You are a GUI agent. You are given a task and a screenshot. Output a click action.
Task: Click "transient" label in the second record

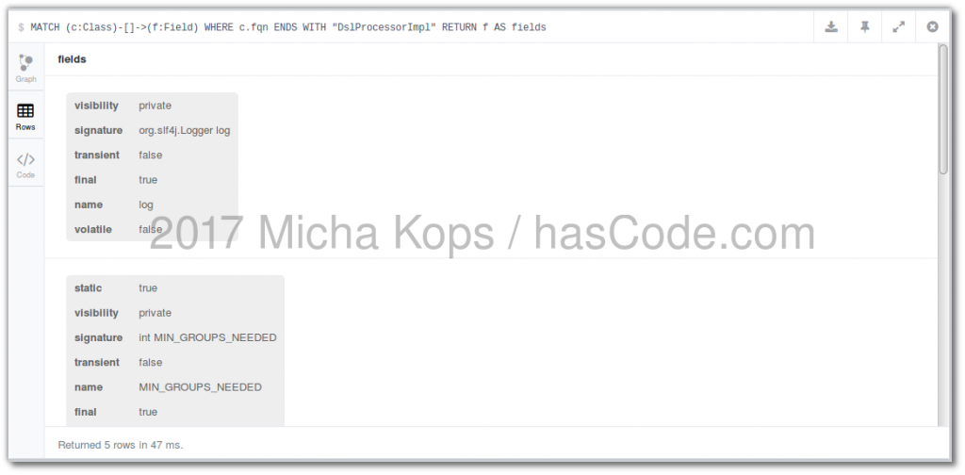97,363
